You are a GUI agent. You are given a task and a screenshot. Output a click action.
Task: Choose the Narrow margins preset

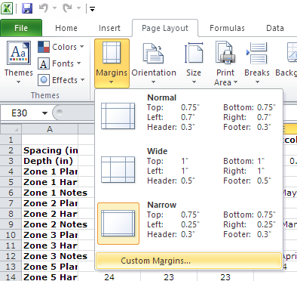pos(189,223)
